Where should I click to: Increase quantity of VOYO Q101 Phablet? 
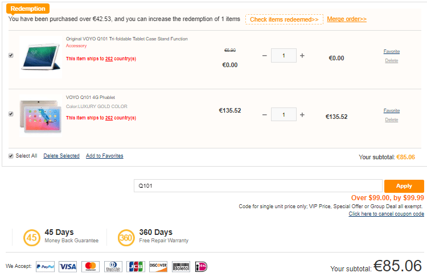coord(302,114)
